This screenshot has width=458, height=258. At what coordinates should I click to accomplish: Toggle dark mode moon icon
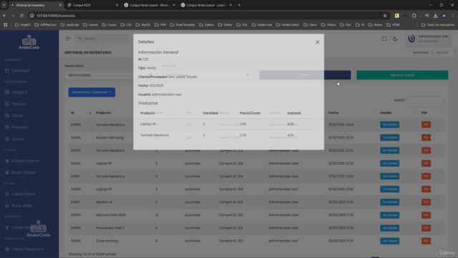395,39
